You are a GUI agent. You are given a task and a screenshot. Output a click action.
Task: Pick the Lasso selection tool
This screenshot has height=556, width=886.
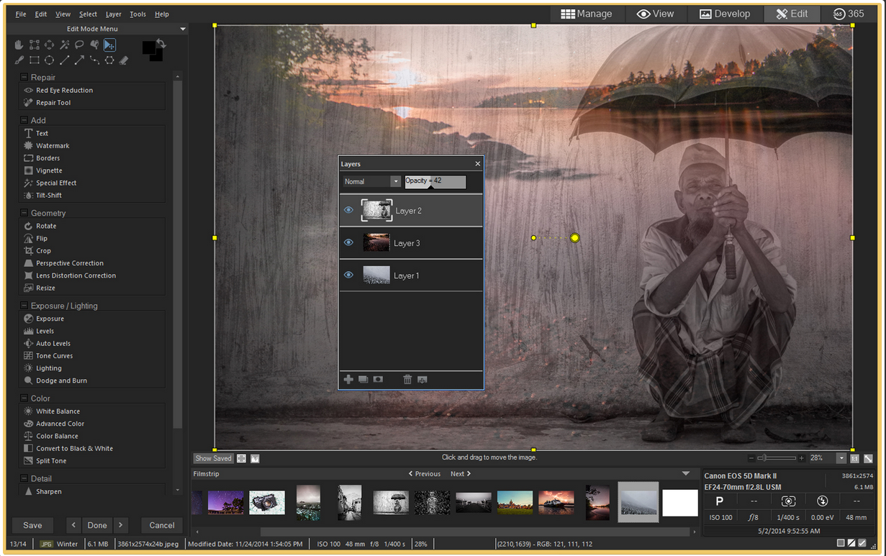(79, 45)
